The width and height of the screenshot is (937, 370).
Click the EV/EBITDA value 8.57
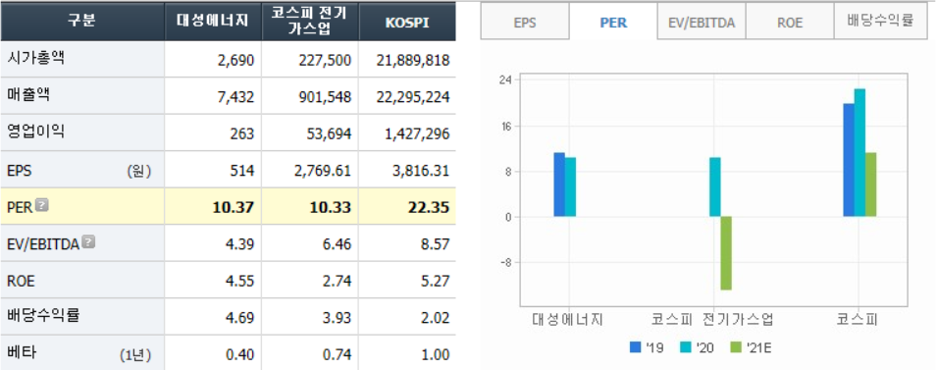click(x=434, y=244)
